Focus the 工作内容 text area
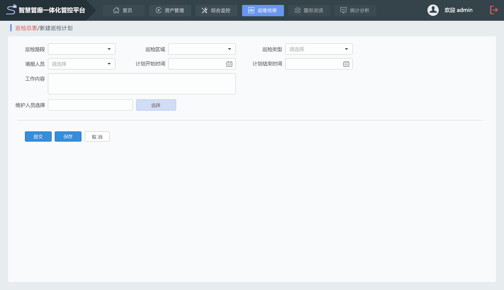 pyautogui.click(x=141, y=84)
